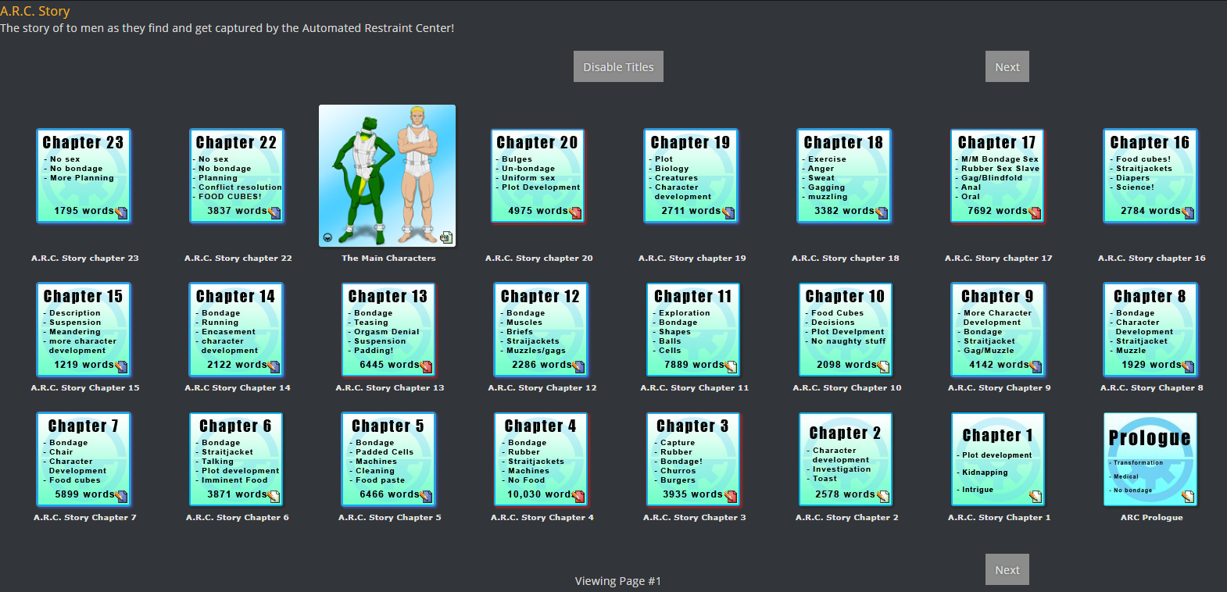Click the 'A.R.C. Story chapter 20' title link
The image size is (1227, 592).
[x=539, y=258]
